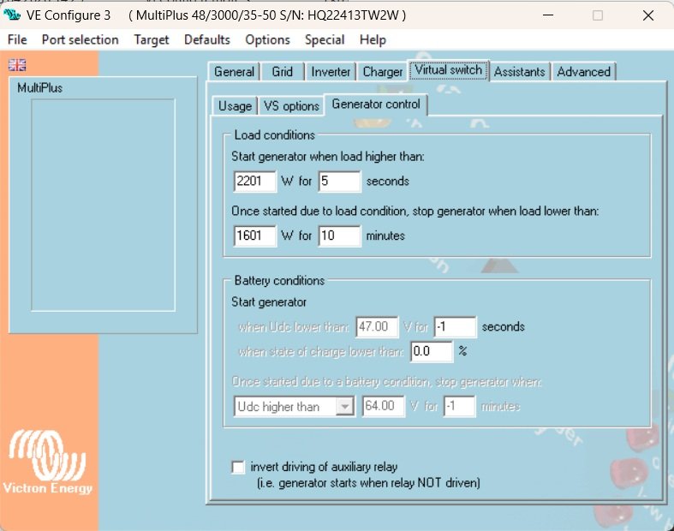Click the UK flag language icon
Image resolution: width=674 pixels, height=531 pixels.
(17, 65)
